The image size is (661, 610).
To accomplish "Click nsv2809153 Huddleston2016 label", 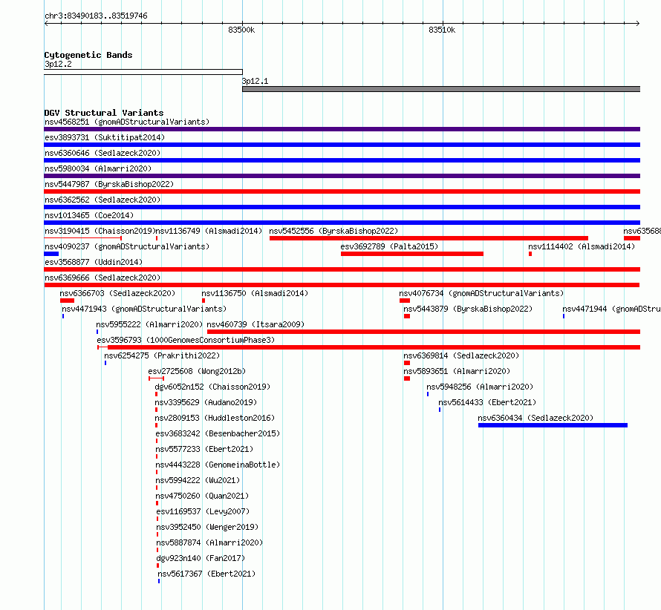I will coord(215,419).
